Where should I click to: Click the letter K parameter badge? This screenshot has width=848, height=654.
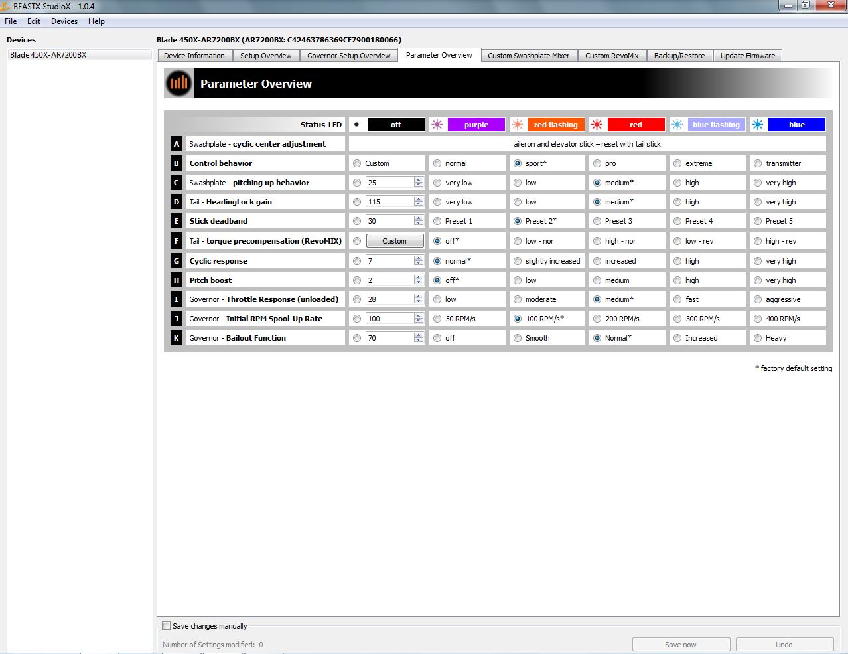coord(177,338)
